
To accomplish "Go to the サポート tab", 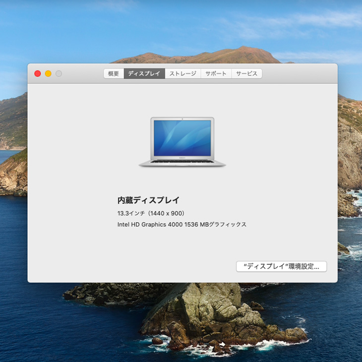I will 216,73.
